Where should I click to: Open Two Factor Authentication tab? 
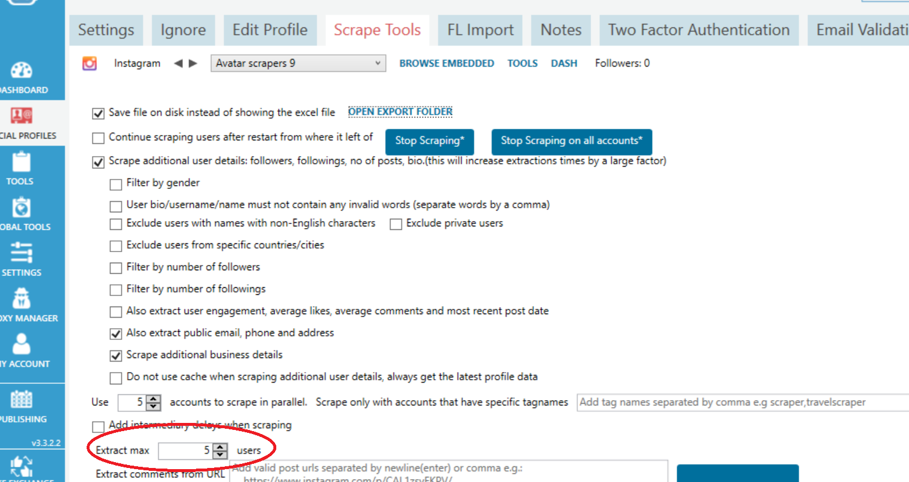click(x=699, y=30)
